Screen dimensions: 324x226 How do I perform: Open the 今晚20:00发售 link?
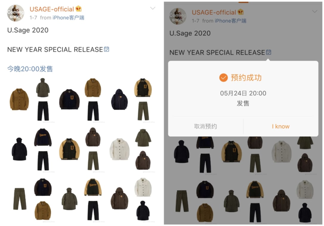(30, 69)
